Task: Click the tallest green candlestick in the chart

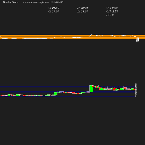Action: click(91, 88)
